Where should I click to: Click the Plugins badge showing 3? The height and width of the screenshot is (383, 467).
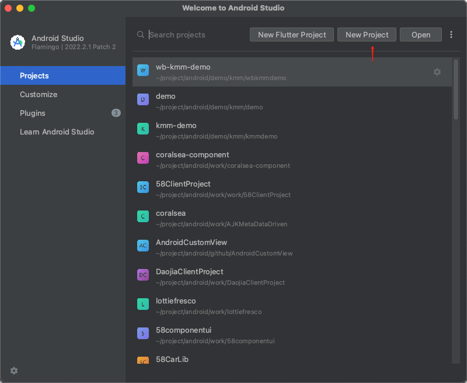[116, 113]
